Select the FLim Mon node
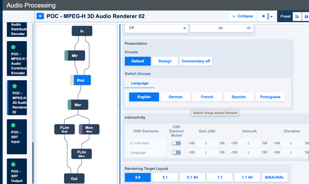 coord(81,154)
